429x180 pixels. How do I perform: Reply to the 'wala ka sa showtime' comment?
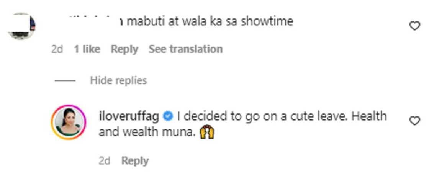pyautogui.click(x=124, y=49)
